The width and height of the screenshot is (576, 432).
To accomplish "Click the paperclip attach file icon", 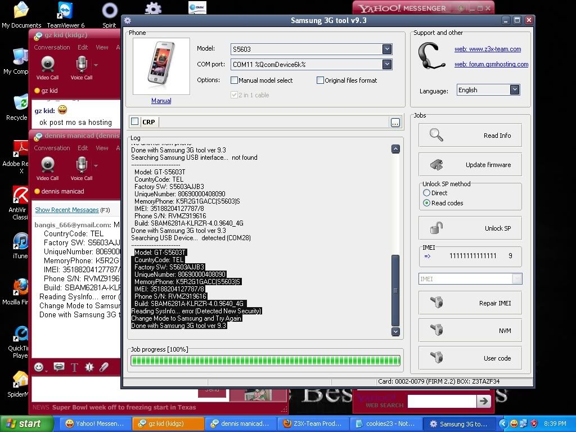I will pos(104,367).
